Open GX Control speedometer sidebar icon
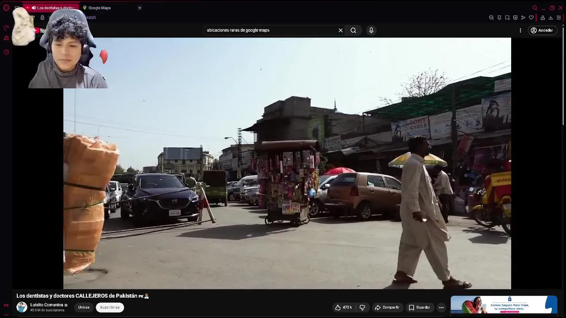The image size is (566, 318). [x=6, y=27]
